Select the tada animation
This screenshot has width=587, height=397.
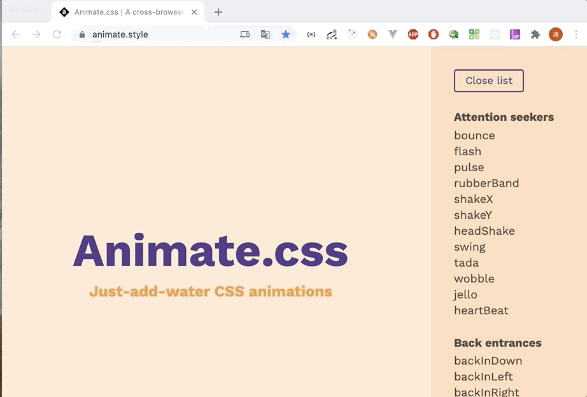pos(467,263)
